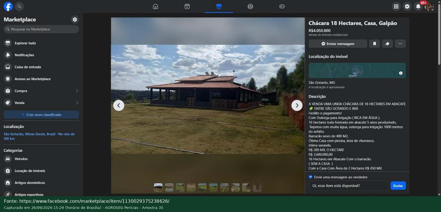Open the Locação de imóveis category
The image size is (441, 212).
pyautogui.click(x=41, y=171)
